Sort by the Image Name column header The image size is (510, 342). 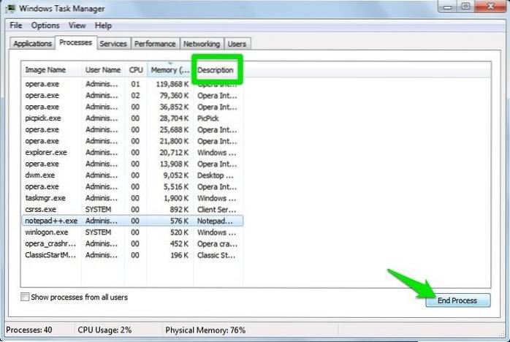coord(45,70)
